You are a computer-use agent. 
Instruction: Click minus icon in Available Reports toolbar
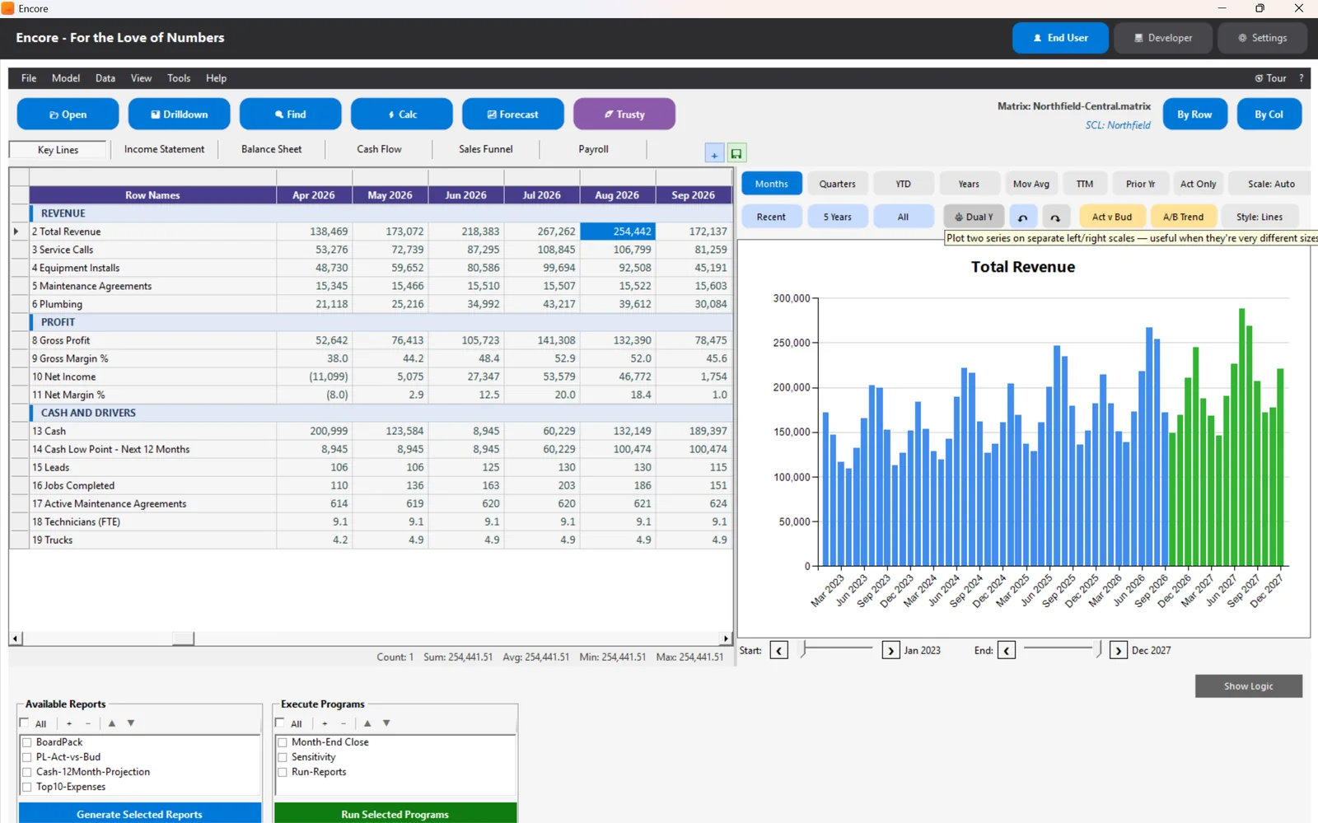click(x=88, y=723)
